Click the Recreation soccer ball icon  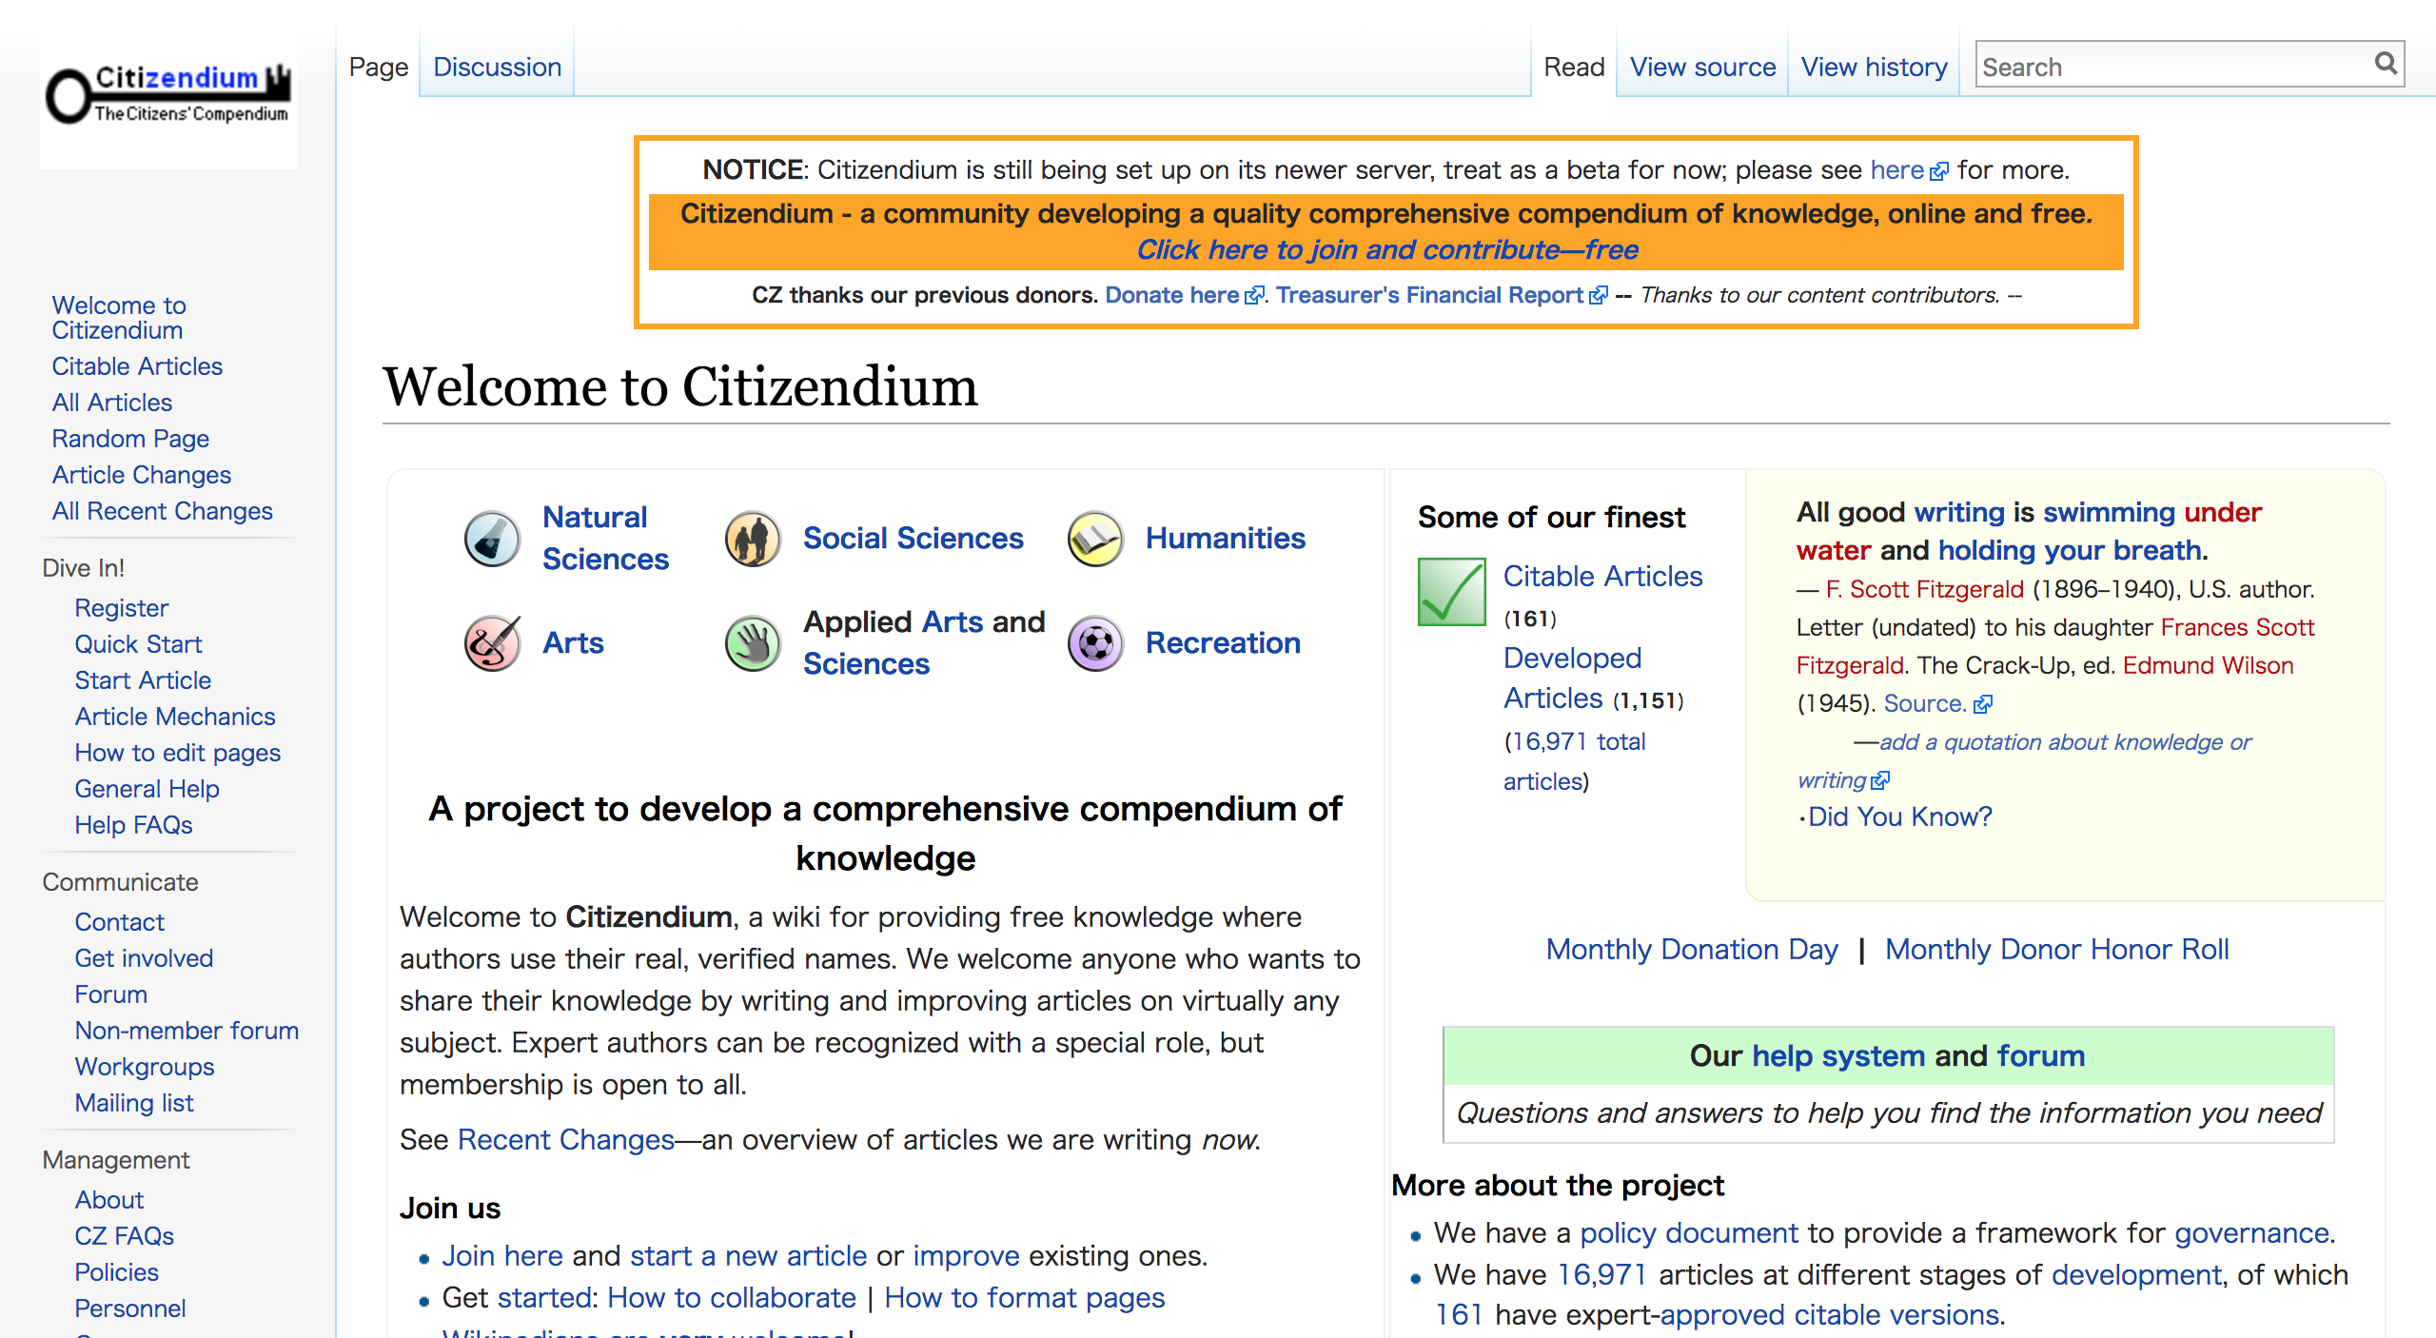(1095, 643)
